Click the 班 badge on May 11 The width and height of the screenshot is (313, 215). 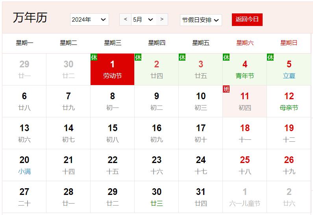pyautogui.click(x=226, y=89)
